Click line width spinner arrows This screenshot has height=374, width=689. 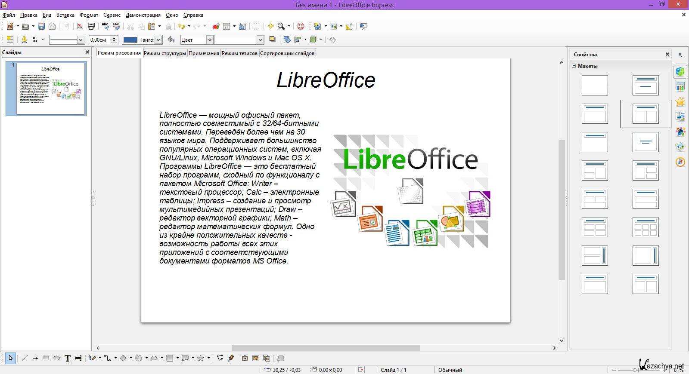[114, 40]
